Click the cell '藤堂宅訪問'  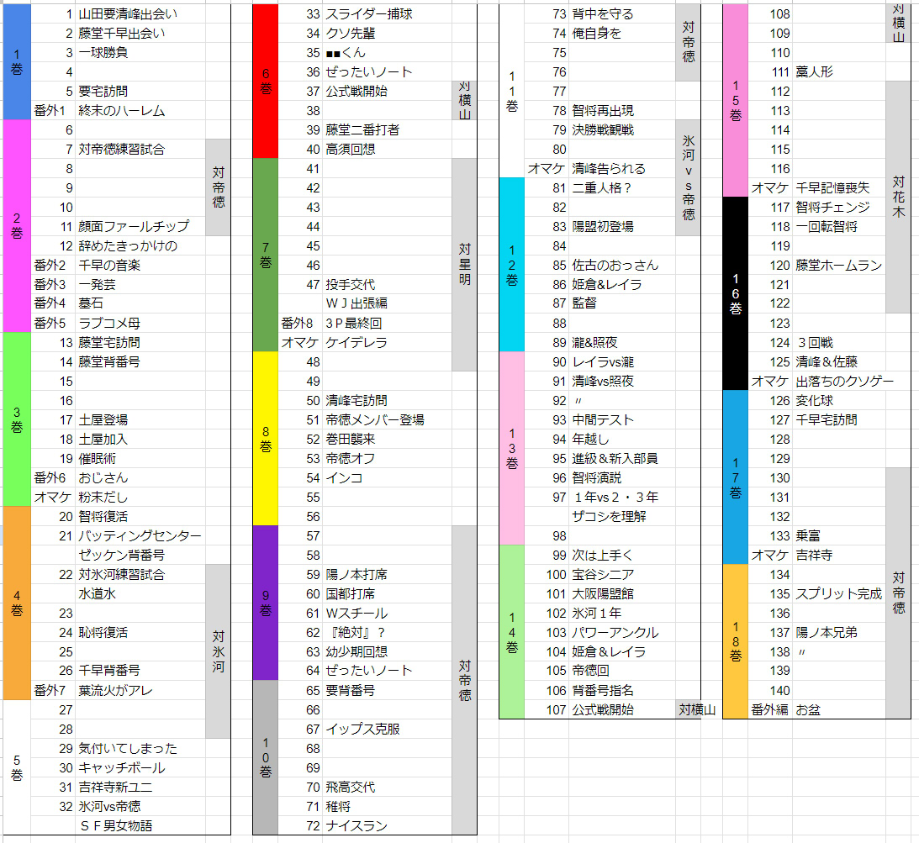tap(140, 343)
